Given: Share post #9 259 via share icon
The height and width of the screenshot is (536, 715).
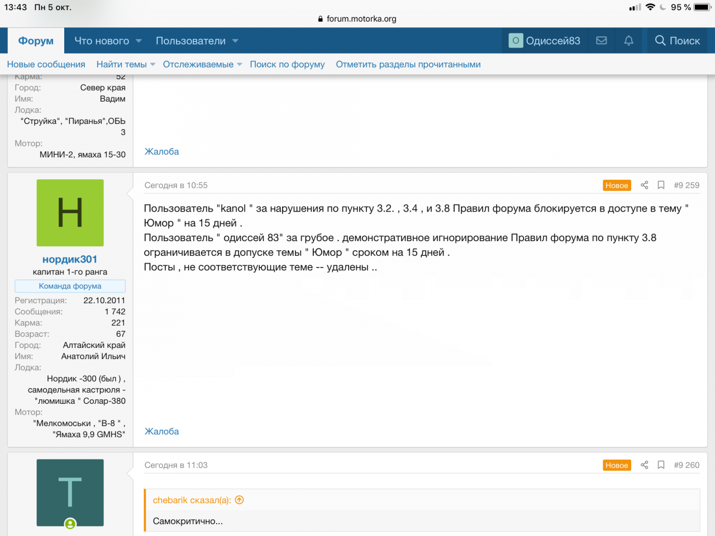Looking at the screenshot, I should tap(644, 185).
